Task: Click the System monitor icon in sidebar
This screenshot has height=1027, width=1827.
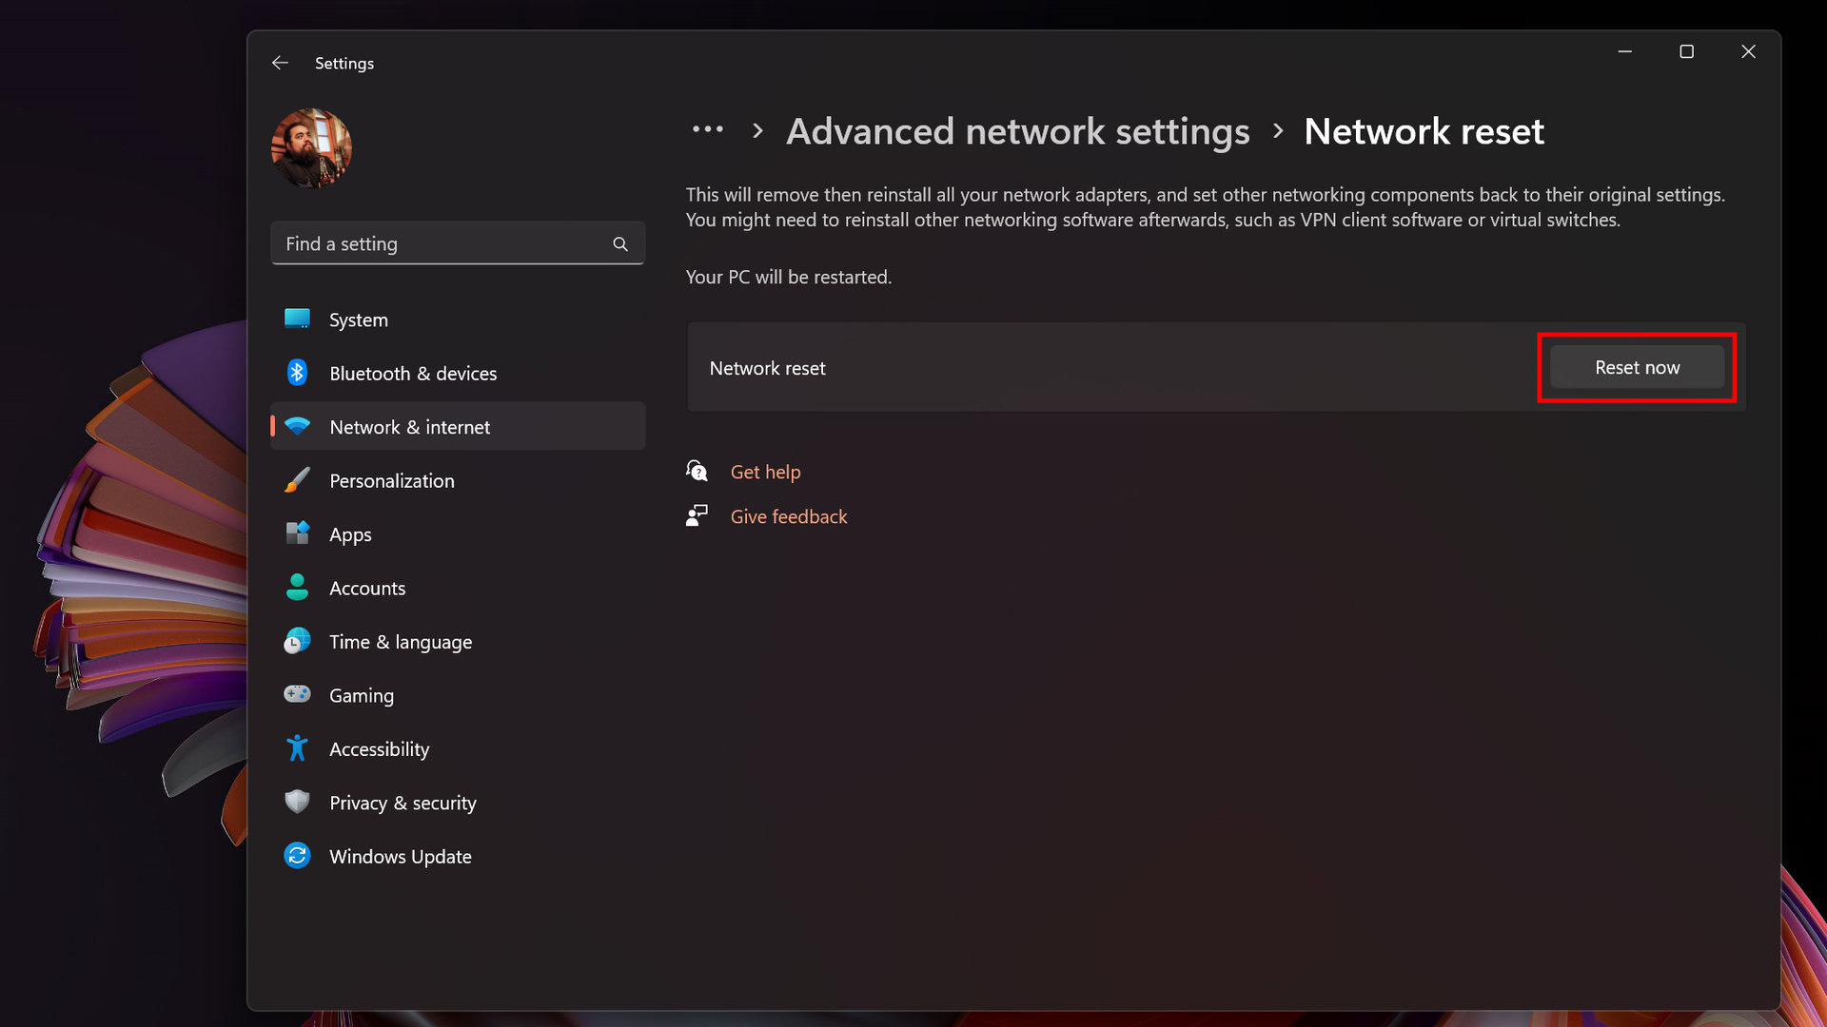Action: click(297, 319)
